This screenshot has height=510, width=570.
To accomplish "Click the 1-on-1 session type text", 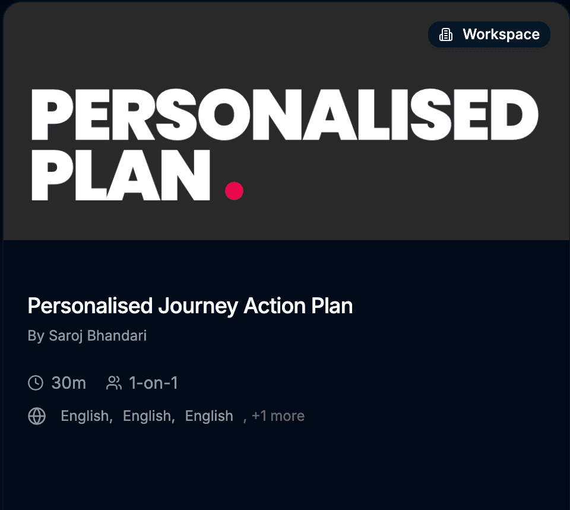I will point(153,383).
